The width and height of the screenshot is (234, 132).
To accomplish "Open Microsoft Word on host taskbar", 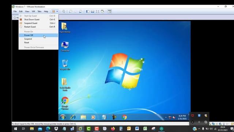I will (137, 129).
